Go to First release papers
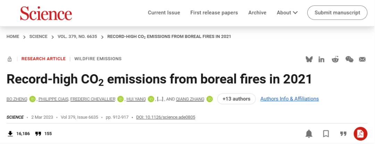Screen dimensions: 375x144 point(214,13)
